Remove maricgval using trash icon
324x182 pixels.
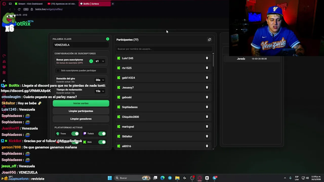207,126
